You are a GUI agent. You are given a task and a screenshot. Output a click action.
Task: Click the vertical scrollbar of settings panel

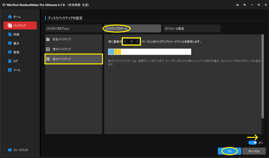pyautogui.click(x=263, y=76)
